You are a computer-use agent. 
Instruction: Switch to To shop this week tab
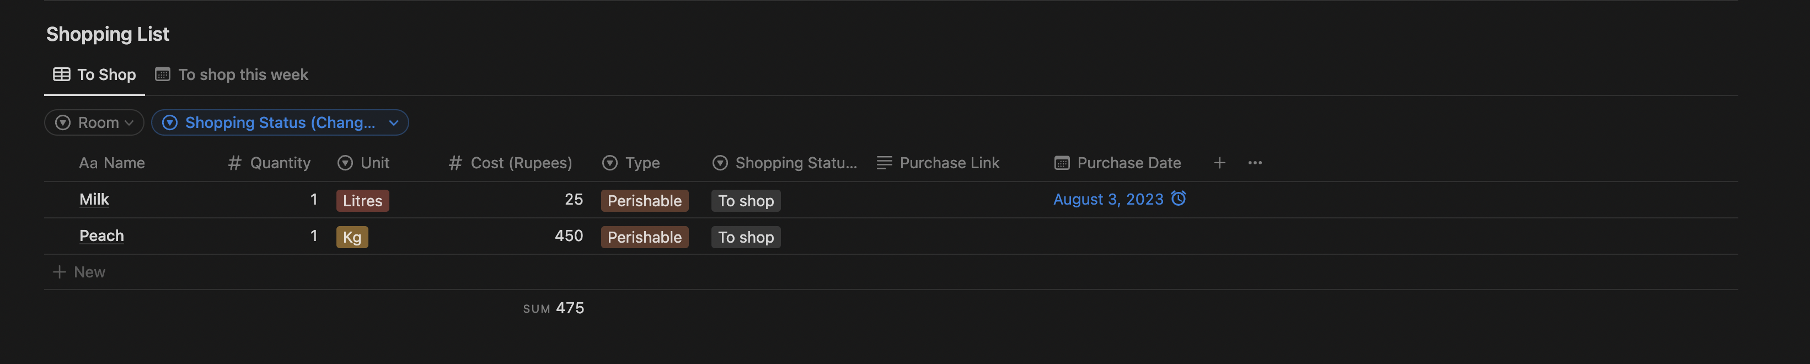click(x=243, y=74)
